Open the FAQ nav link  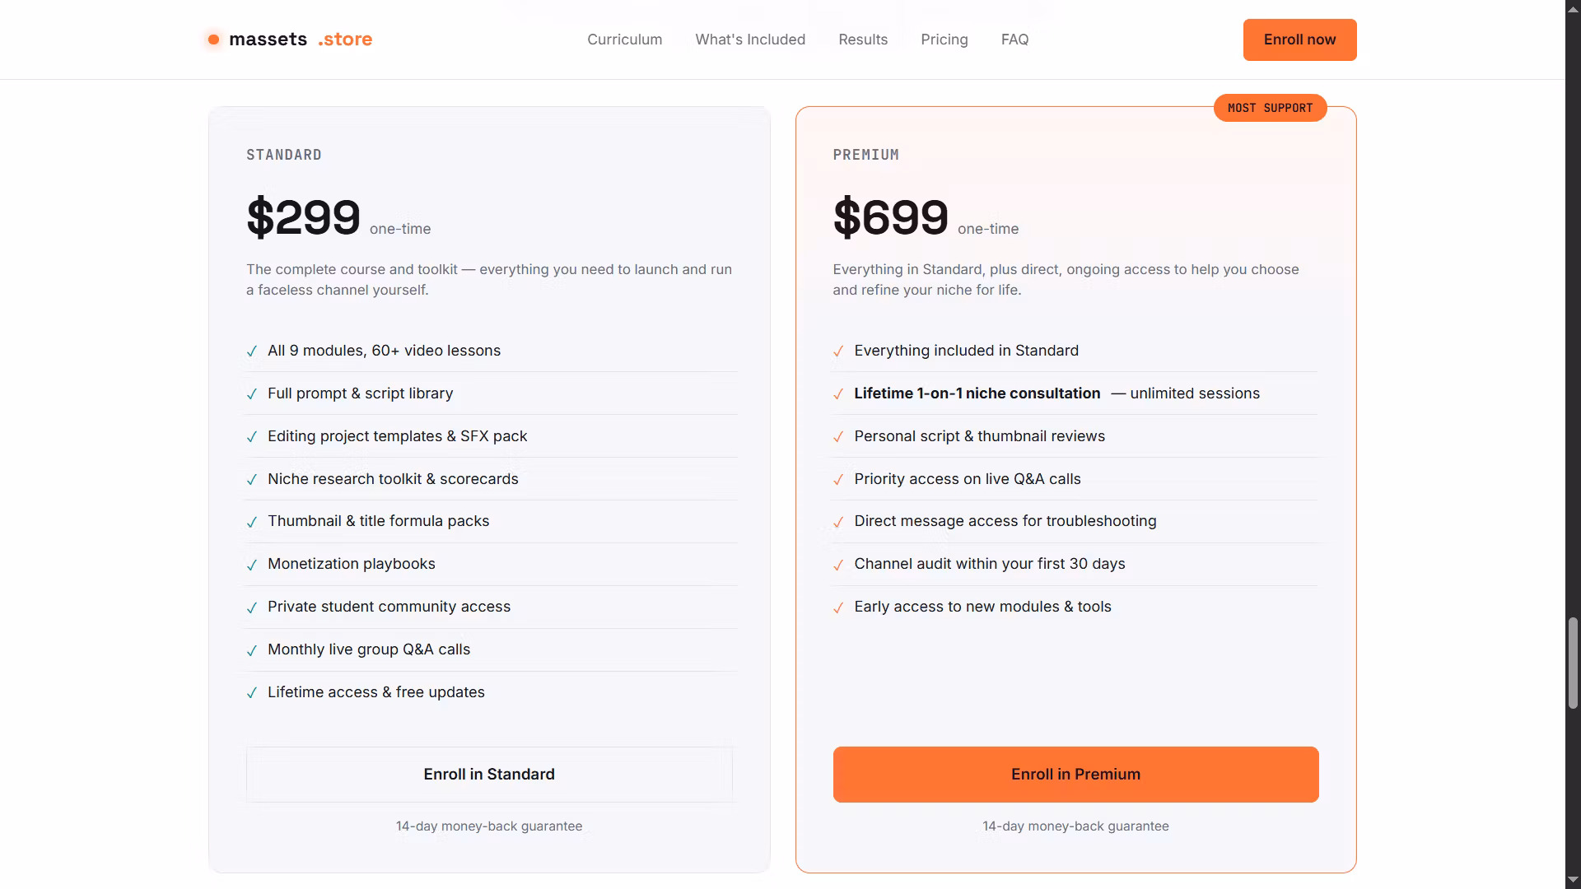pos(1014,40)
